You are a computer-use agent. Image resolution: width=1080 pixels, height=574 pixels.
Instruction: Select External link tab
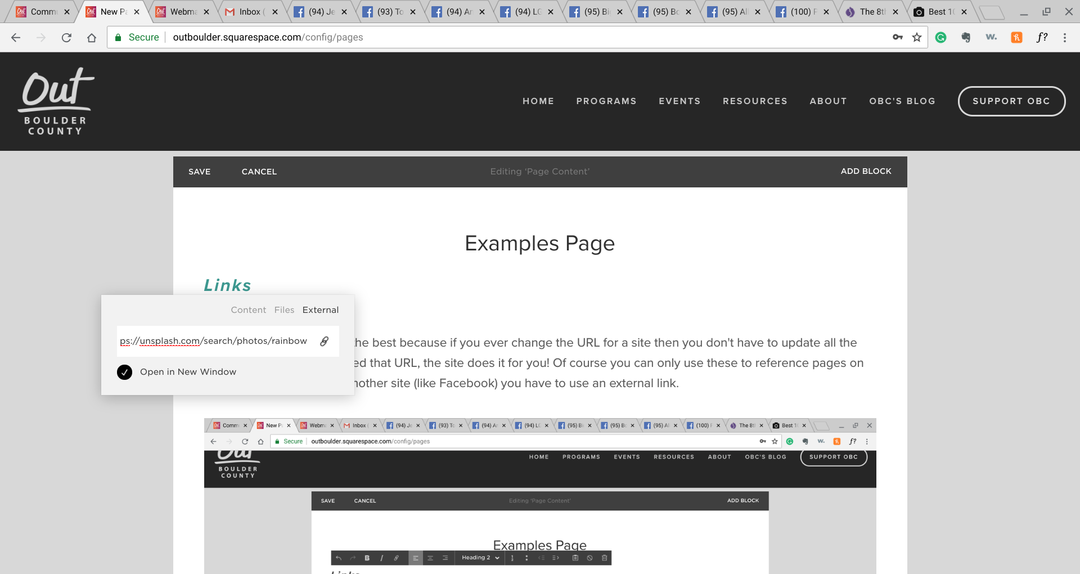coord(321,310)
